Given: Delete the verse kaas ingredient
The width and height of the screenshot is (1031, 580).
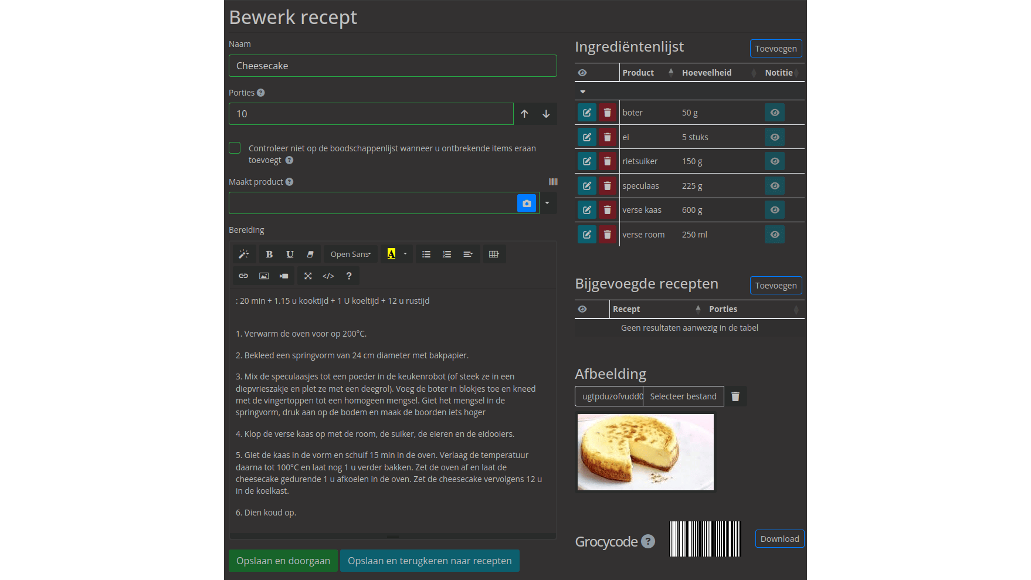Looking at the screenshot, I should point(608,210).
